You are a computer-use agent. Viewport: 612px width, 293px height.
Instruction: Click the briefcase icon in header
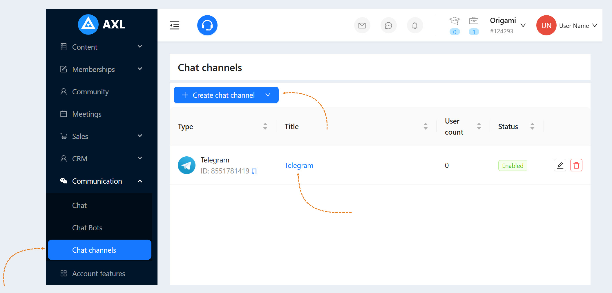[x=474, y=21]
